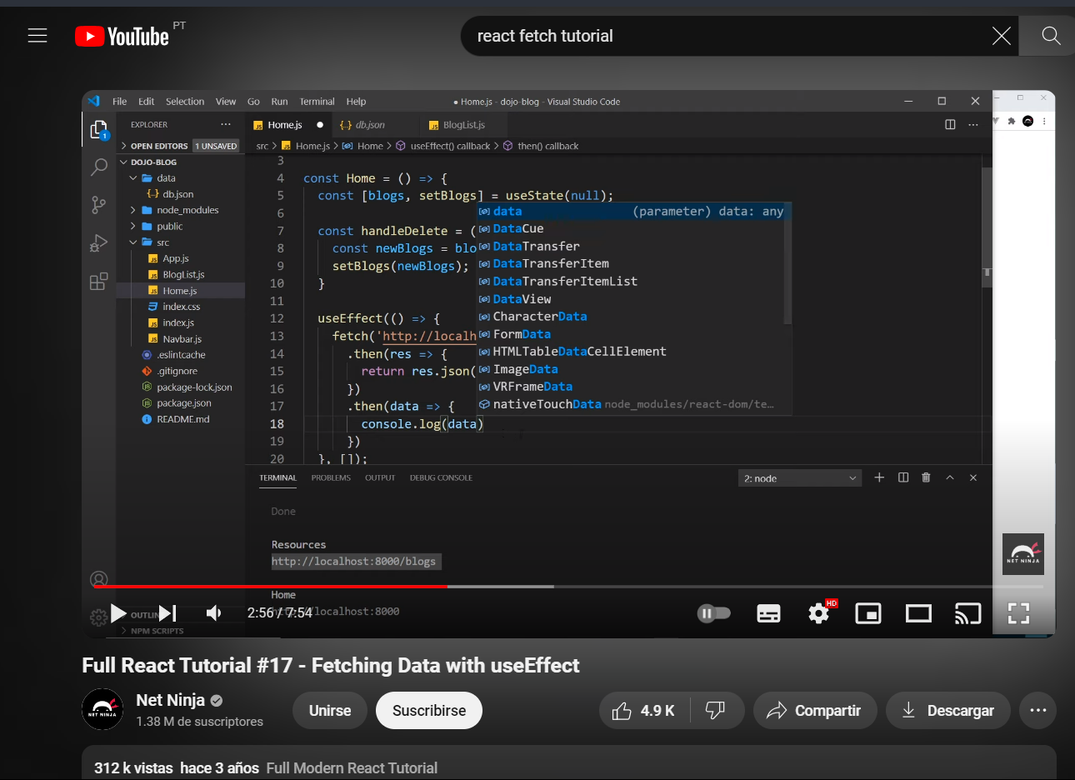Open player settings gear

[x=819, y=614]
